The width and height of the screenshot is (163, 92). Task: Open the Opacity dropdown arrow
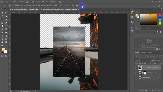point(161,60)
